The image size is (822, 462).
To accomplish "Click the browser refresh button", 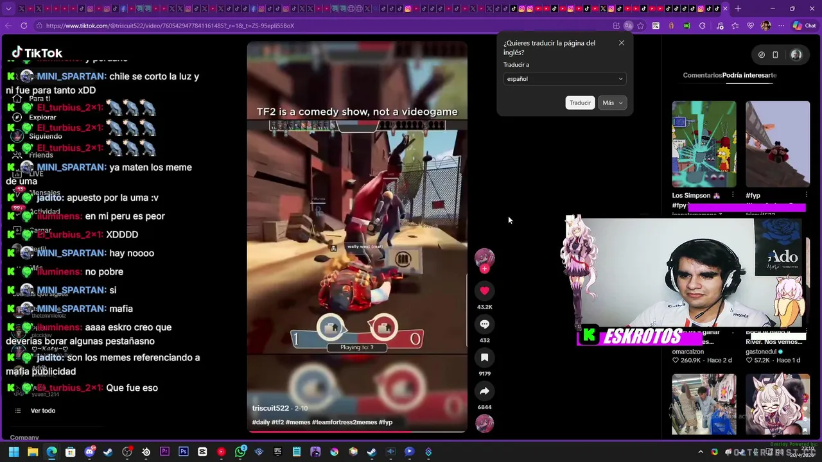I will coord(24,26).
